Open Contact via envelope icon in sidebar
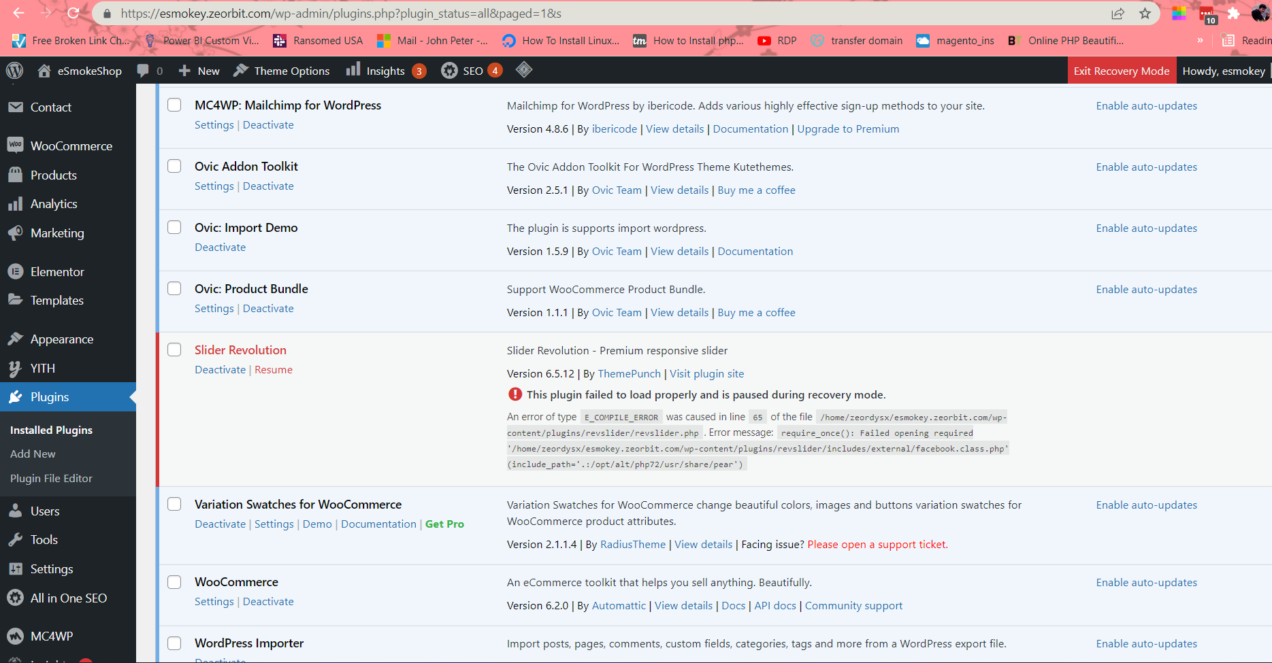 16,107
